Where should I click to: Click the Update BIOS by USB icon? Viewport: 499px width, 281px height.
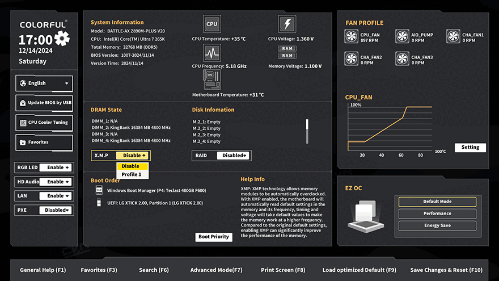click(x=23, y=103)
